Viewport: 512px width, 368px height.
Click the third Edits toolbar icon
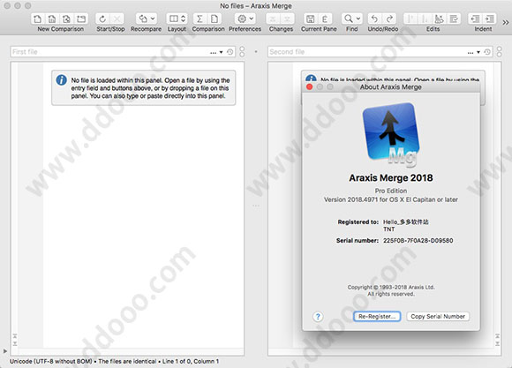pos(440,19)
